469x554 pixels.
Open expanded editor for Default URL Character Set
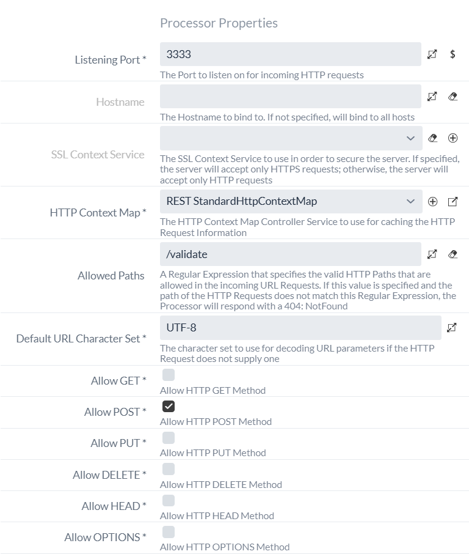(451, 328)
